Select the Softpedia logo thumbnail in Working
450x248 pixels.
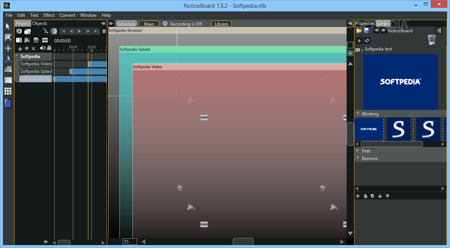(x=369, y=129)
